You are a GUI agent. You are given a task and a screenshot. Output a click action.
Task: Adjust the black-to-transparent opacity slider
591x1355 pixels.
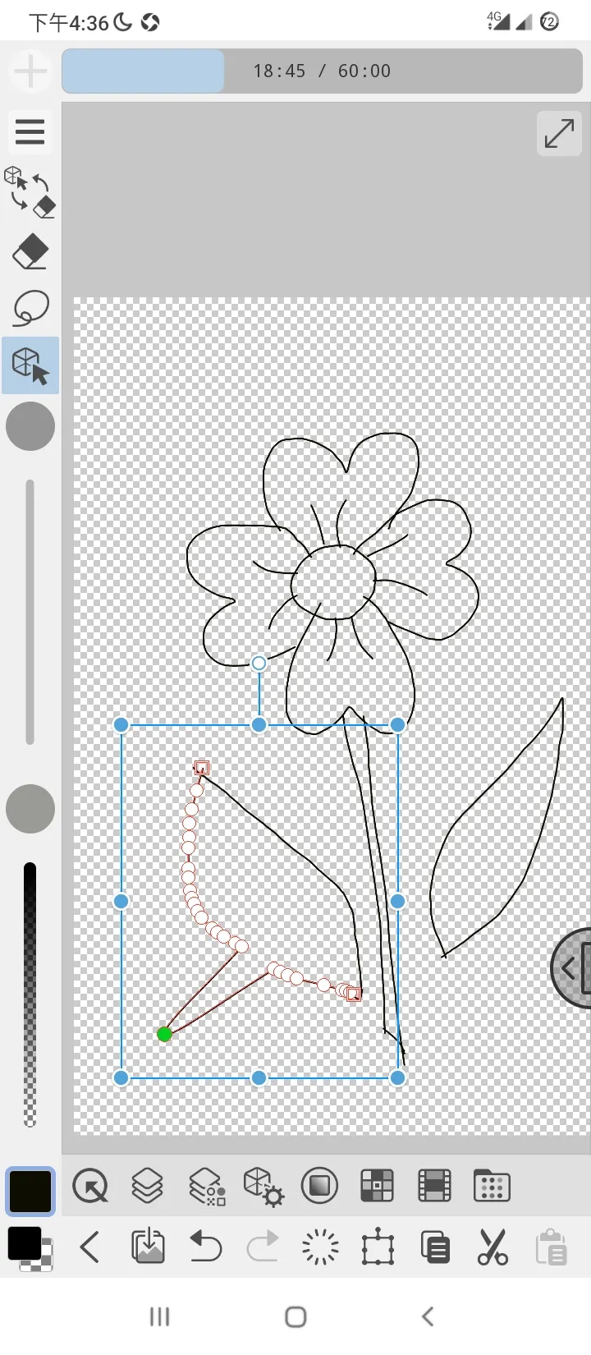30,994
